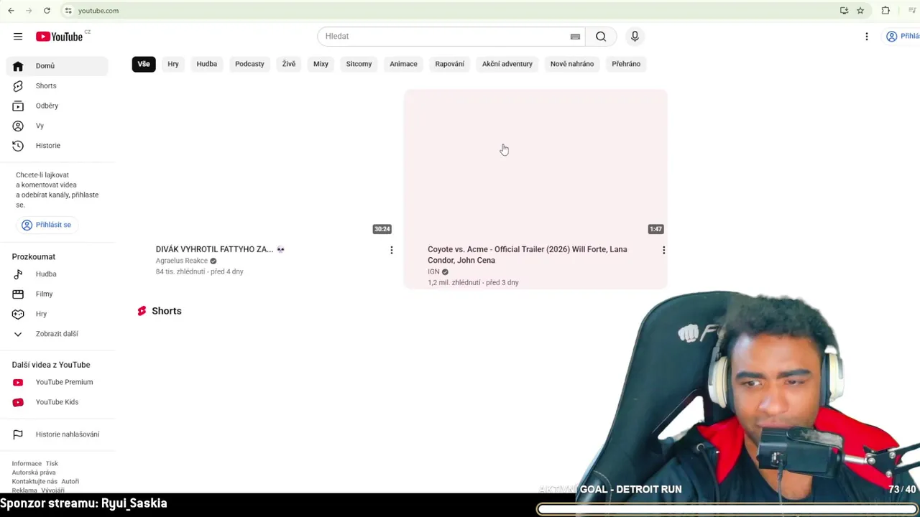
Task: Select the Animace filter chip
Action: click(x=403, y=64)
